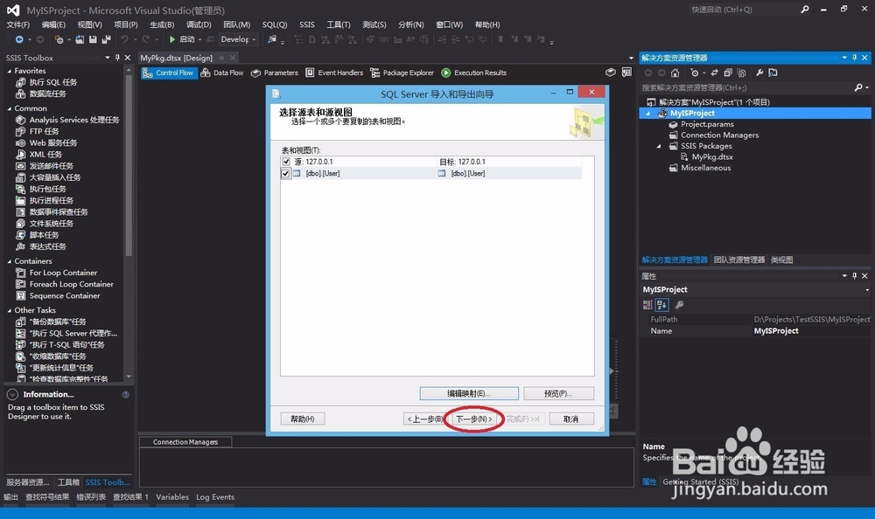875x519 pixels.
Task: Click the 编辑映射(E)... button
Action: click(469, 393)
